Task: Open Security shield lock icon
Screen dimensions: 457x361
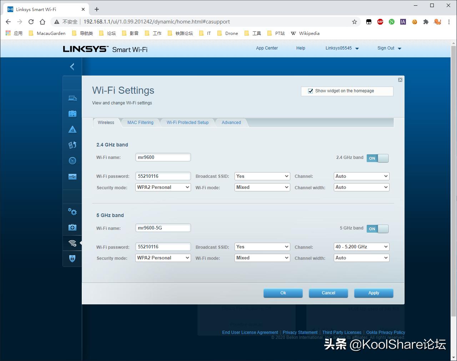Action: point(72,258)
